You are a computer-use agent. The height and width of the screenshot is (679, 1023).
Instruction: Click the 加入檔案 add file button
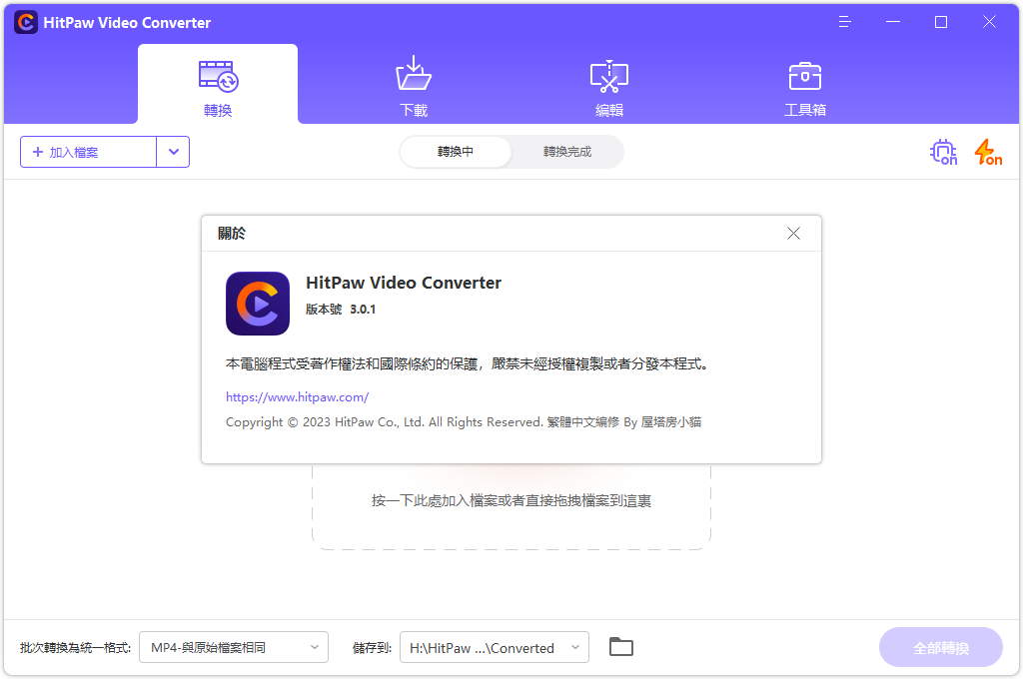click(88, 152)
